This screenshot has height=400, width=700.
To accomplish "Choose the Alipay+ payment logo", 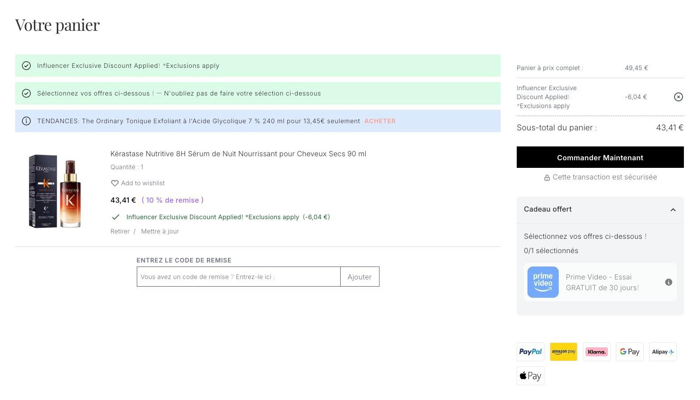I will tap(662, 352).
